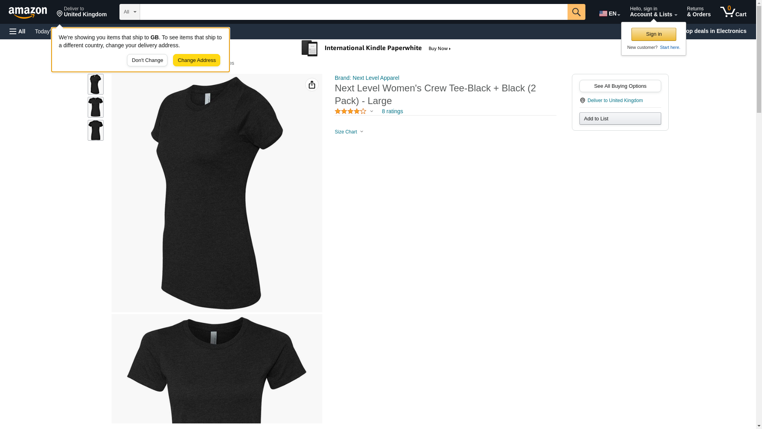Click the share icon on the product image
The height and width of the screenshot is (429, 762).
312,85
